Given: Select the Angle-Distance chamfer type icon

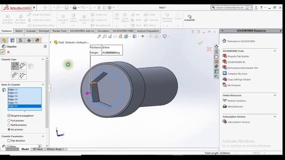Looking at the screenshot, I should click(x=15, y=66).
